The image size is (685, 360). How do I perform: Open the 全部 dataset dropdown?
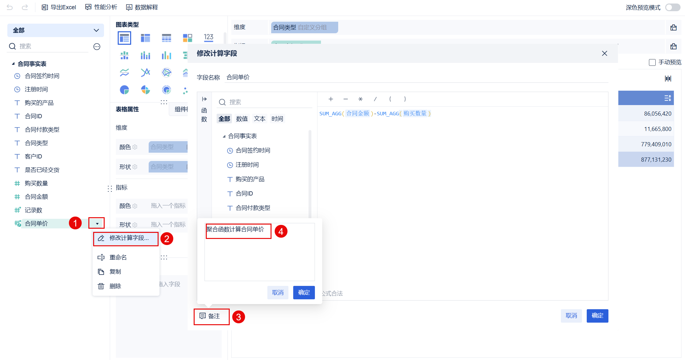(x=56, y=30)
